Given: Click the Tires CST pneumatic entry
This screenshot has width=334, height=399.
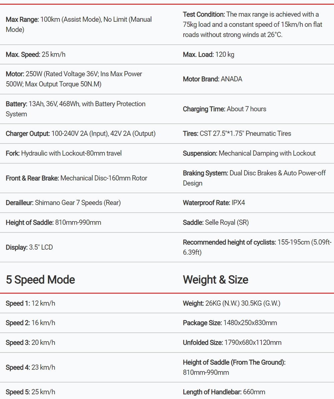Looking at the screenshot, I should [237, 134].
